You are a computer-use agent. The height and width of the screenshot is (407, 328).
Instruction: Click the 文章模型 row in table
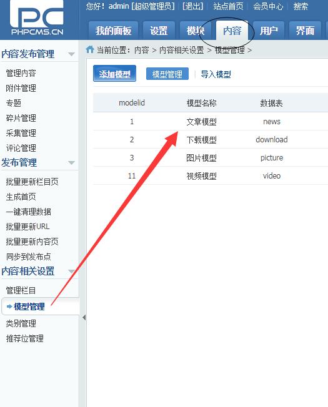[211, 122]
